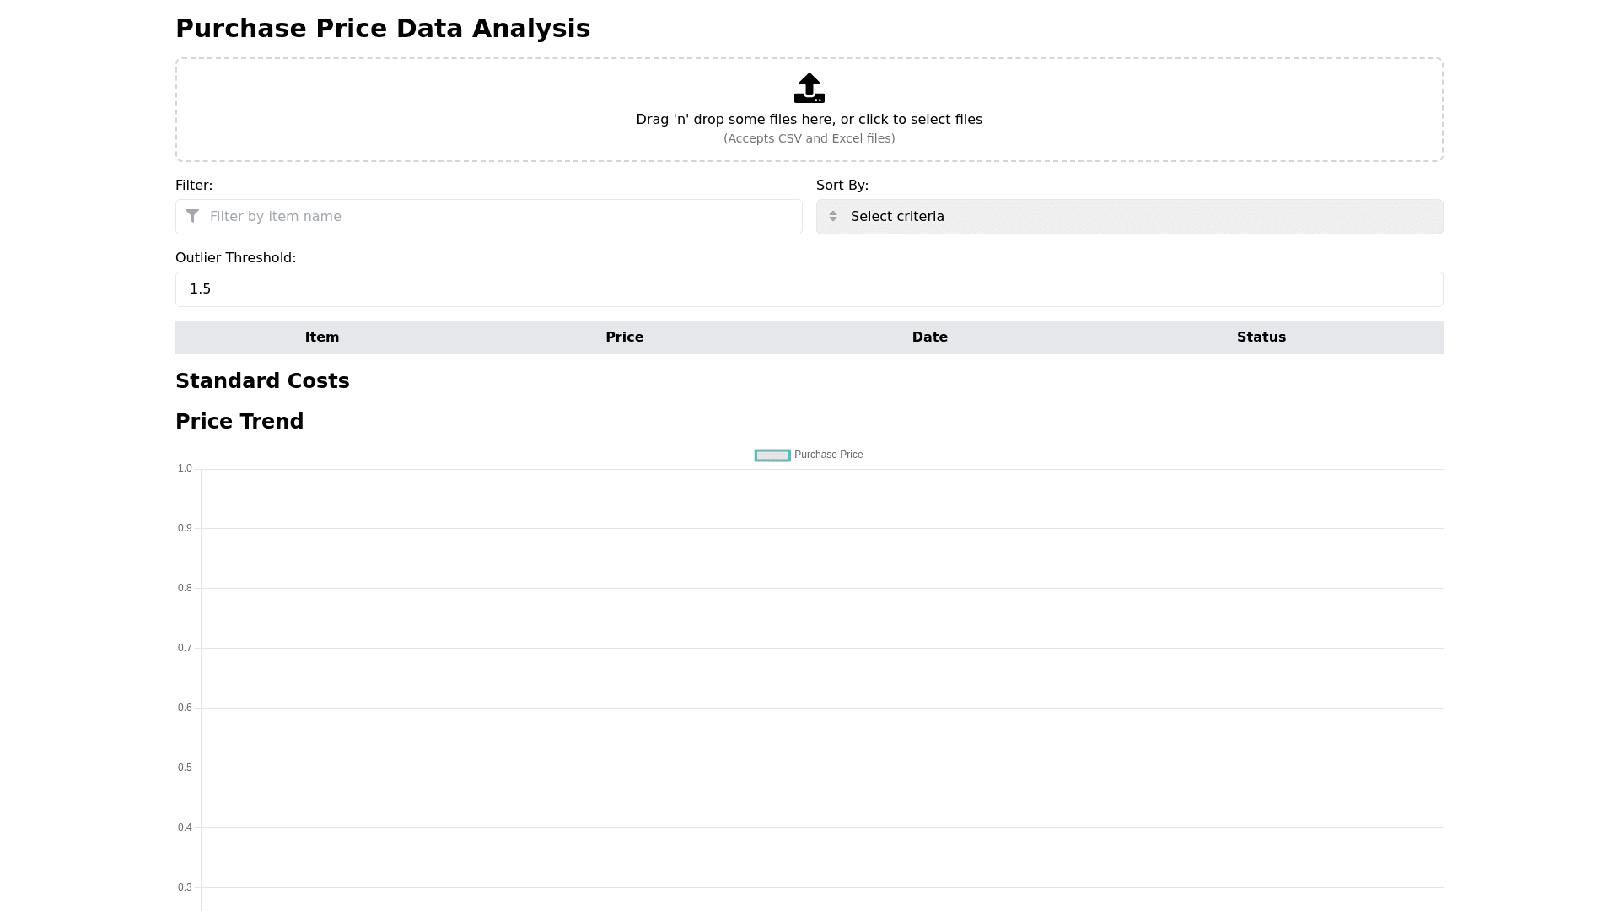1619x911 pixels.
Task: Click the Item column header
Action: [322, 337]
